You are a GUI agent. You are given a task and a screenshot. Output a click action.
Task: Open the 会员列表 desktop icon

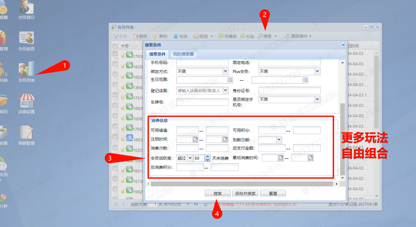tap(27, 69)
